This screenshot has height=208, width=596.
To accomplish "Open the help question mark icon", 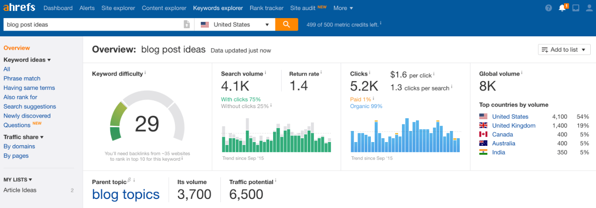I will coord(549,8).
